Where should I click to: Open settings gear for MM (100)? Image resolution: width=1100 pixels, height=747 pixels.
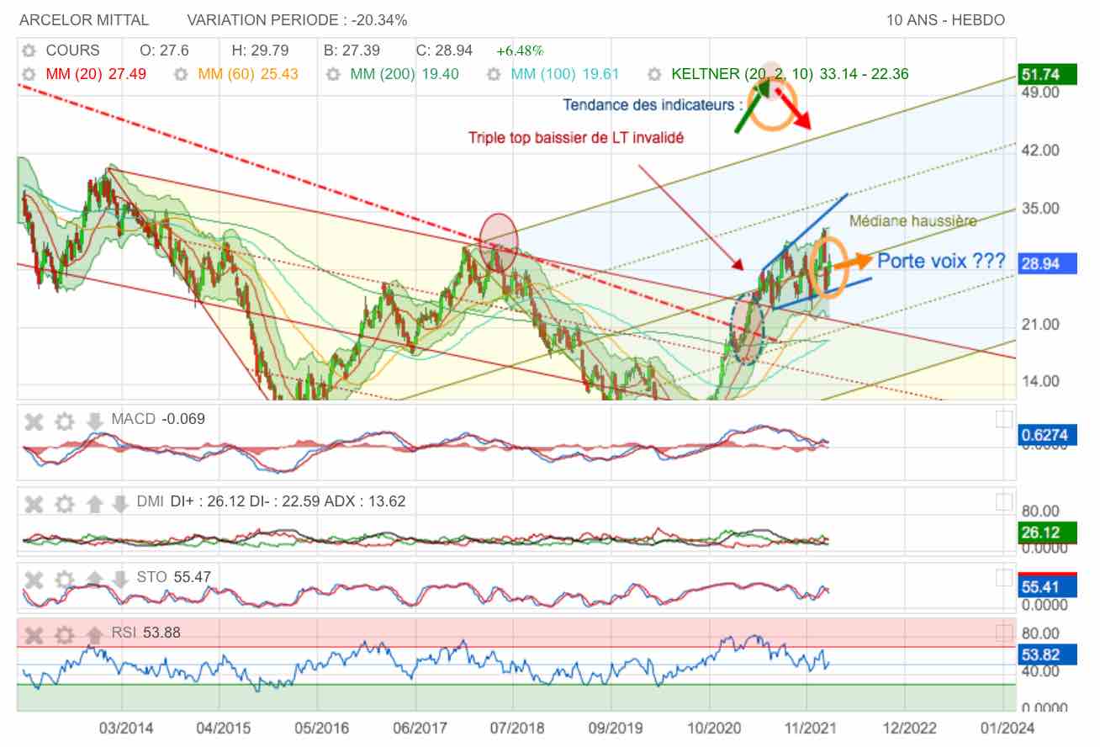[494, 74]
